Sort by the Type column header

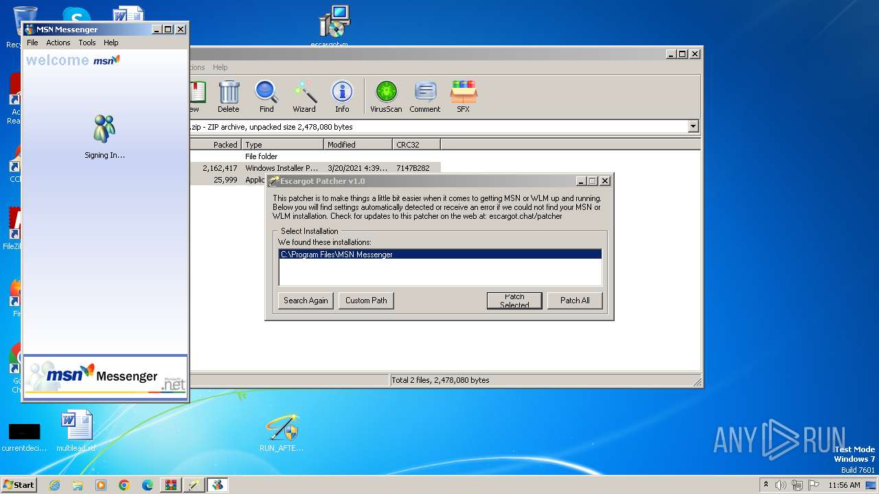point(282,145)
